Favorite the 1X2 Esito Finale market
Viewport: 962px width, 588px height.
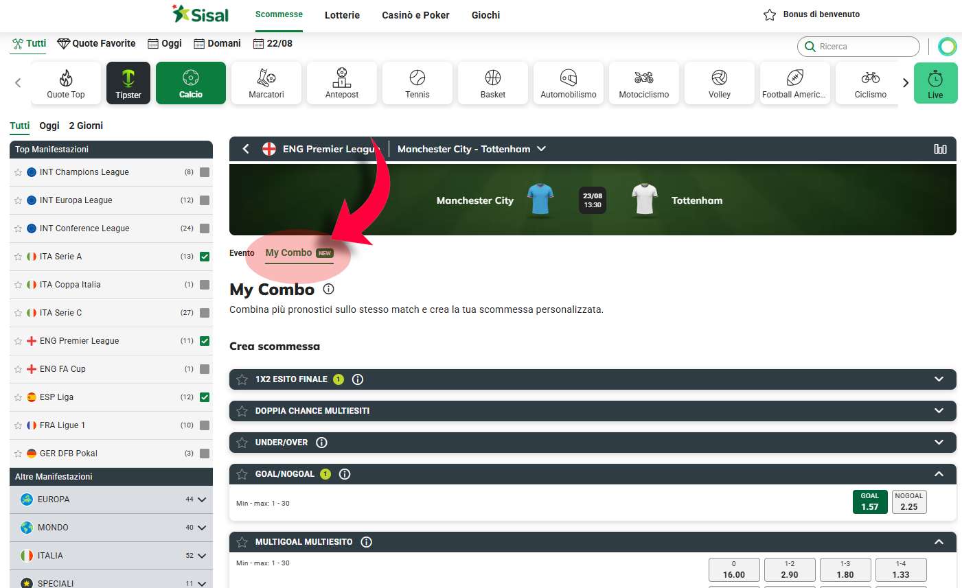pos(242,379)
